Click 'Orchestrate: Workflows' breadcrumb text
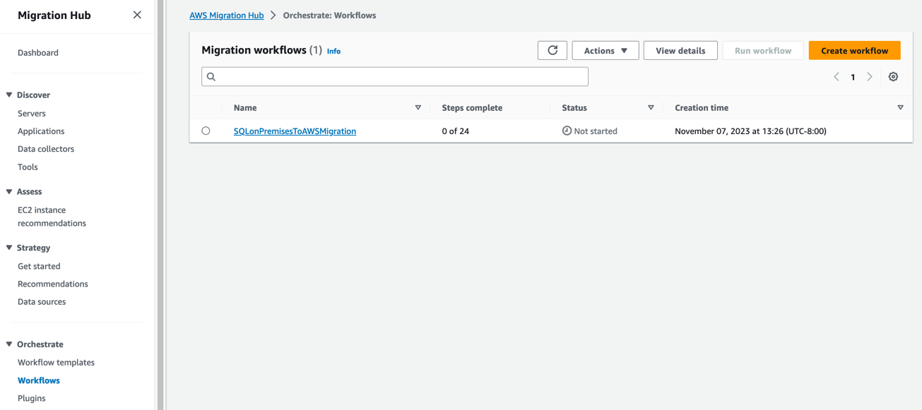922x410 pixels. pyautogui.click(x=329, y=15)
